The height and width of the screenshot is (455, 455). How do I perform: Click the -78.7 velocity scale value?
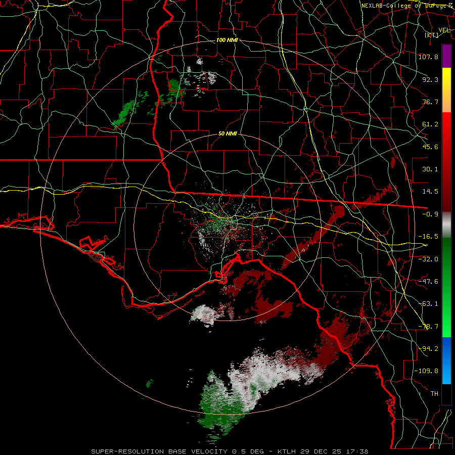428,327
